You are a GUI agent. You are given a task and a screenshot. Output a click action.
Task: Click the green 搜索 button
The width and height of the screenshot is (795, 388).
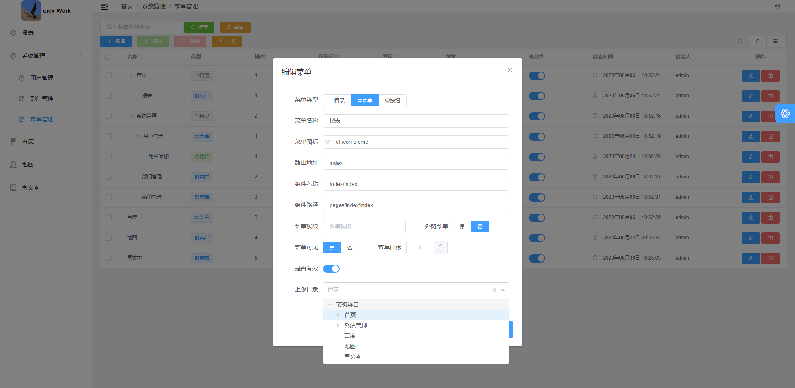coord(199,27)
